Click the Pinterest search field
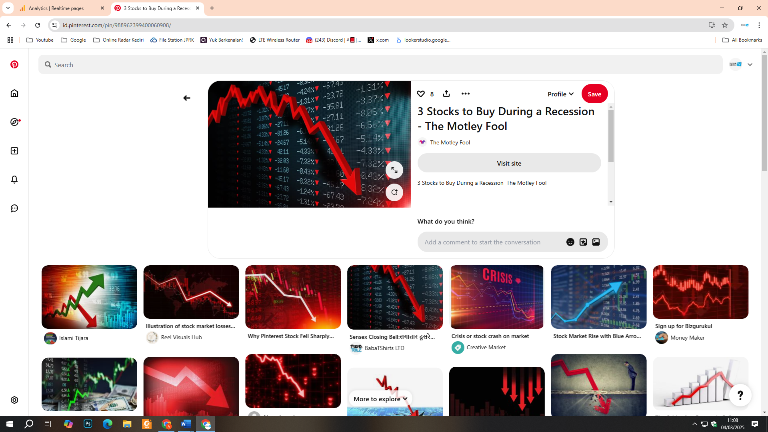 coord(380,64)
